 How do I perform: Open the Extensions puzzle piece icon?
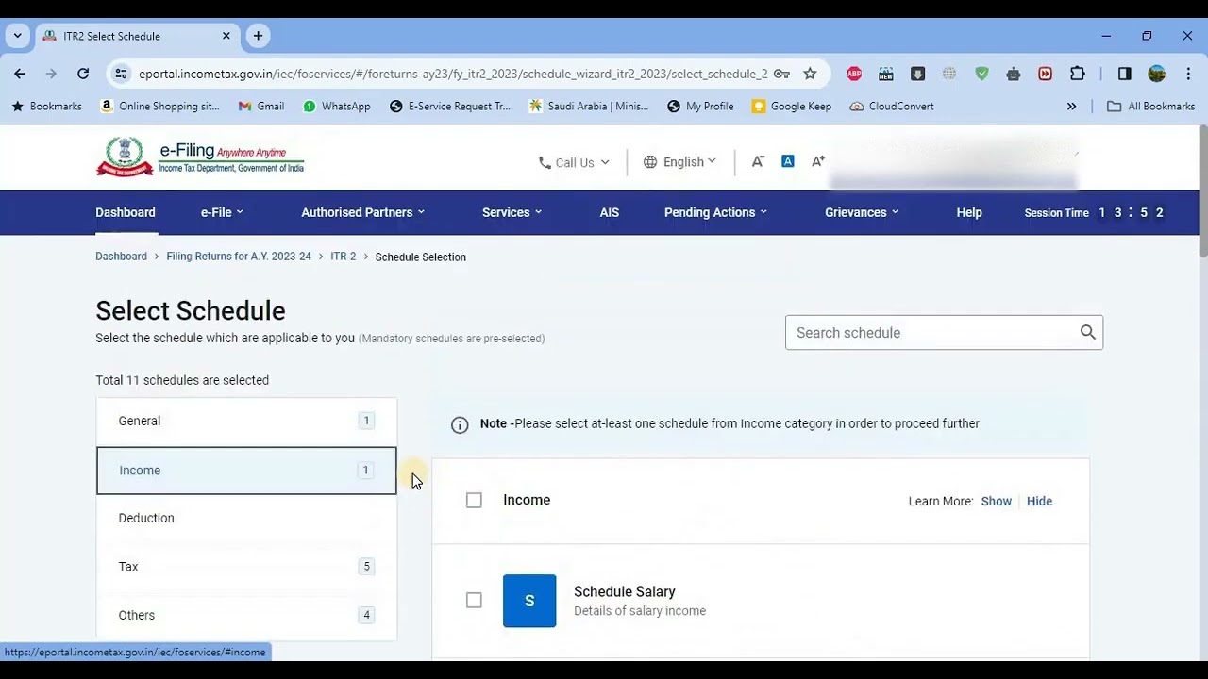[x=1077, y=74]
